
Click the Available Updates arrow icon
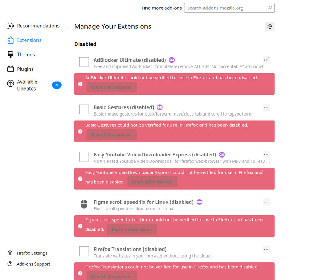tap(11, 83)
